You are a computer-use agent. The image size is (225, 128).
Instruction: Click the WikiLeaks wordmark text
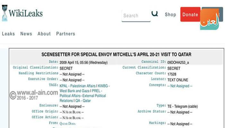click(x=26, y=13)
